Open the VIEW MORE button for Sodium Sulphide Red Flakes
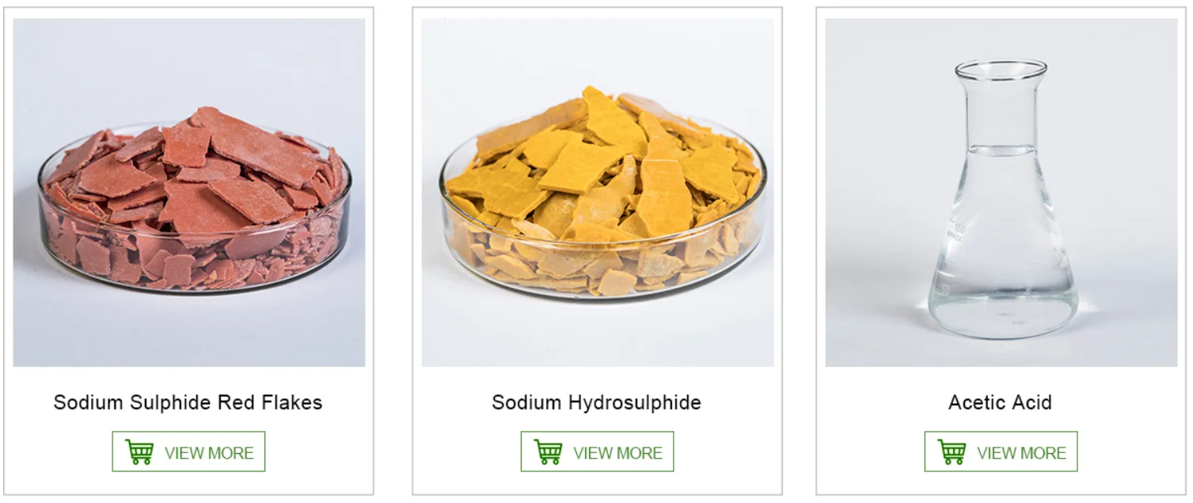Image resolution: width=1193 pixels, height=503 pixels. 188,452
